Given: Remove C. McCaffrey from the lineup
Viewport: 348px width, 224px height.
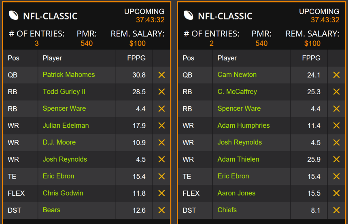Looking at the screenshot, I should coord(336,92).
